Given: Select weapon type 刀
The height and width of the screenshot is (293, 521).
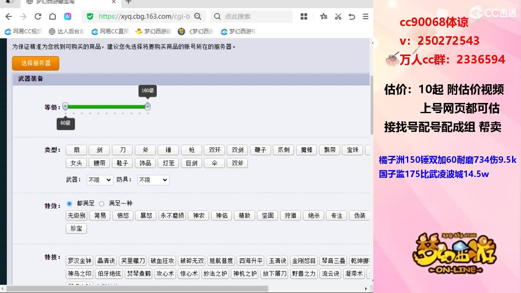Looking at the screenshot, I should (x=122, y=150).
